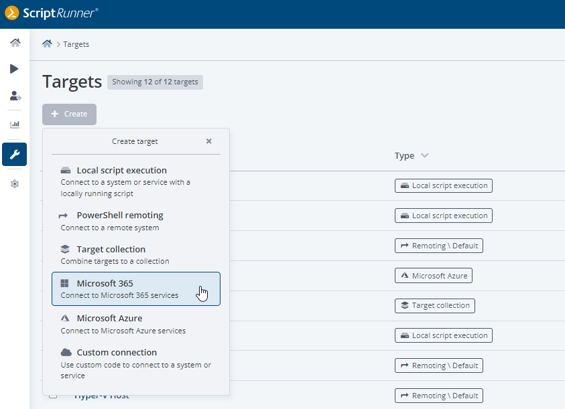
Task: Click the Run play icon in sidebar
Action: (x=15, y=69)
